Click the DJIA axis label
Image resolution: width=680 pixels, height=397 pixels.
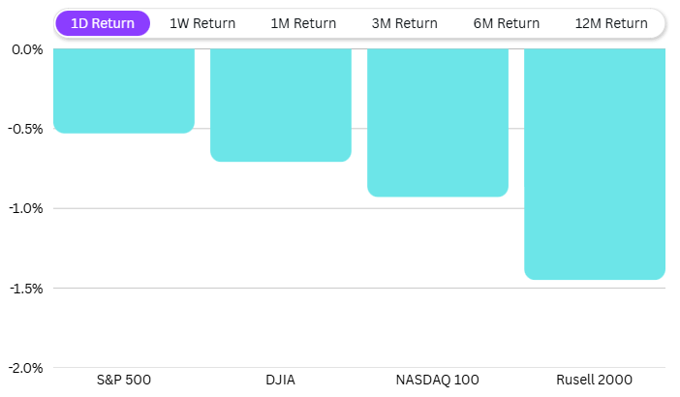click(281, 379)
